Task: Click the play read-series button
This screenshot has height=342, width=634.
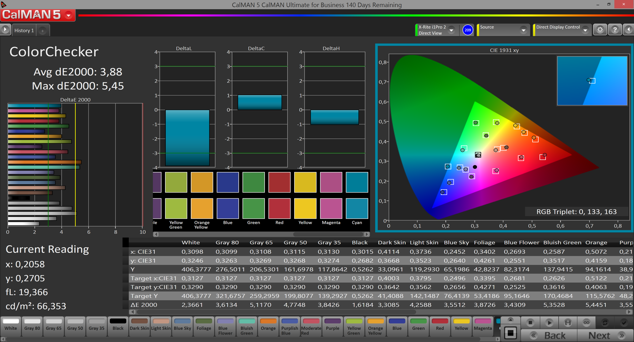Action: pos(549,323)
